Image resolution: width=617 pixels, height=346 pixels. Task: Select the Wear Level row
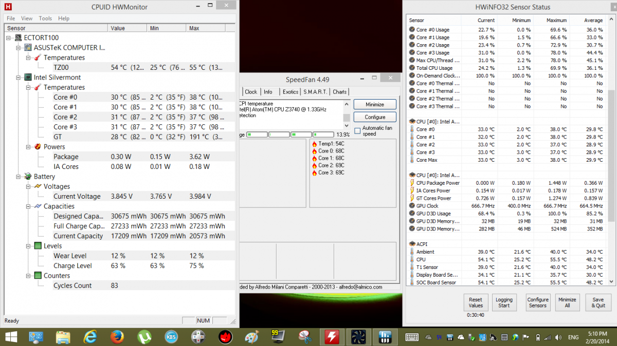119,256
